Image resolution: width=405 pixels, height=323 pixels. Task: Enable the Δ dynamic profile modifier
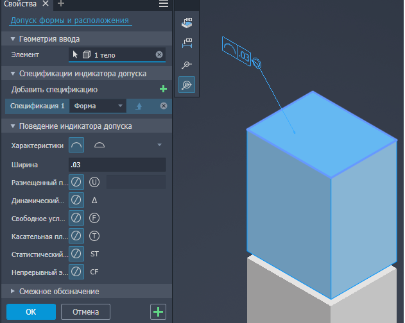click(94, 200)
